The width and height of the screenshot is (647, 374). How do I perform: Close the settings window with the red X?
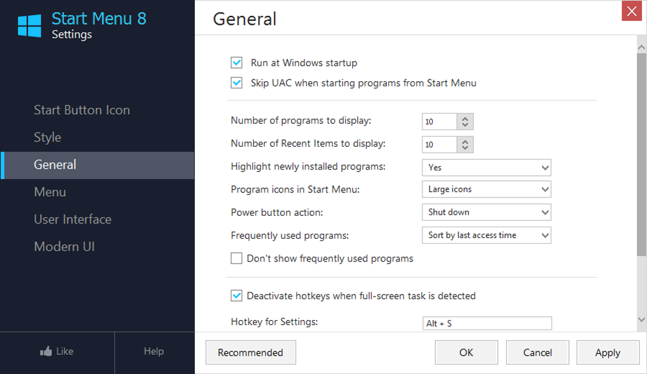(x=631, y=11)
